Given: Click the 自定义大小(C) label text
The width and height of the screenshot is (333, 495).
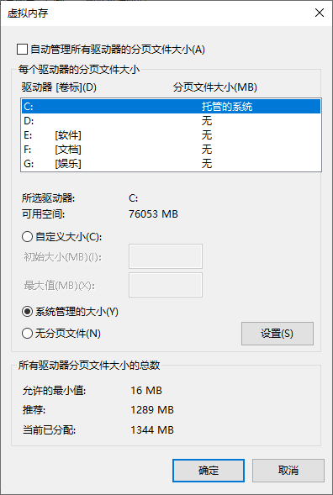Looking at the screenshot, I should click(x=69, y=237).
